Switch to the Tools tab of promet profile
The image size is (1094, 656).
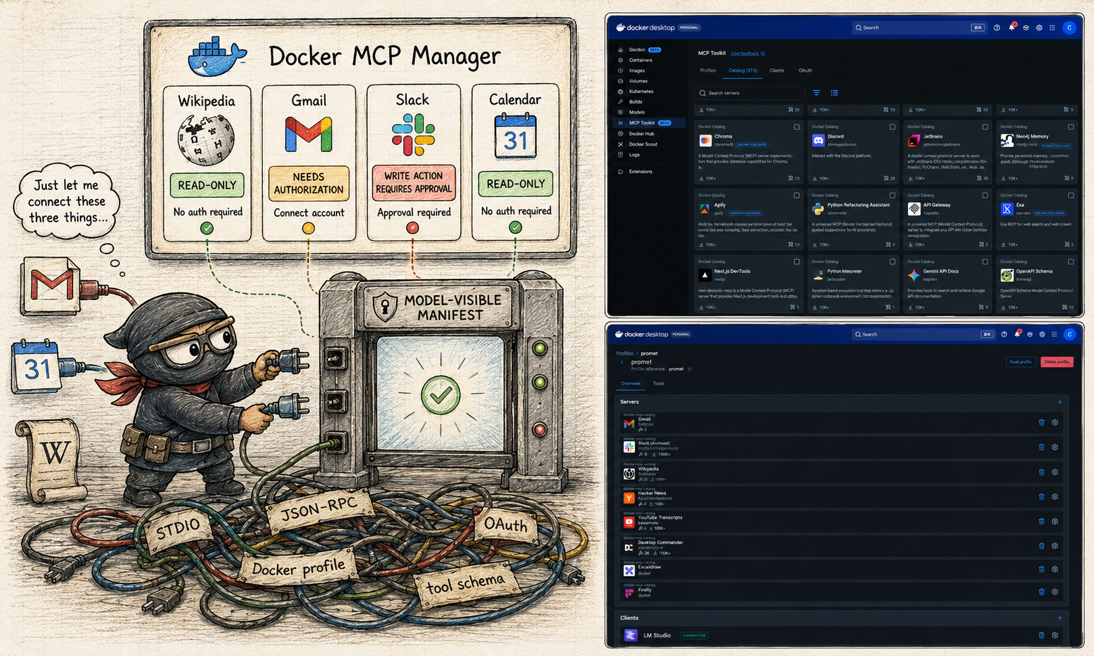[658, 384]
